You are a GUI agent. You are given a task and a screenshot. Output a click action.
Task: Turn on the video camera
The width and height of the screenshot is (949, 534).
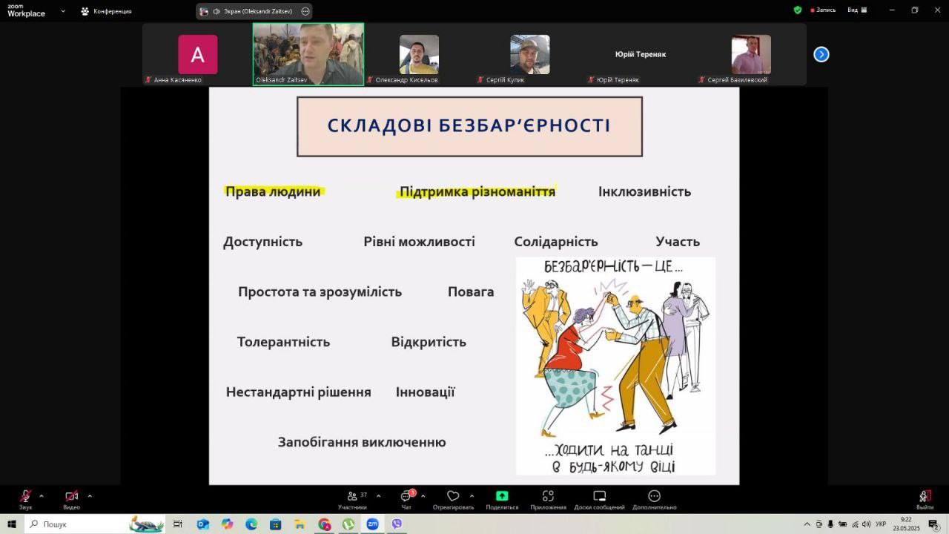pyautogui.click(x=71, y=499)
